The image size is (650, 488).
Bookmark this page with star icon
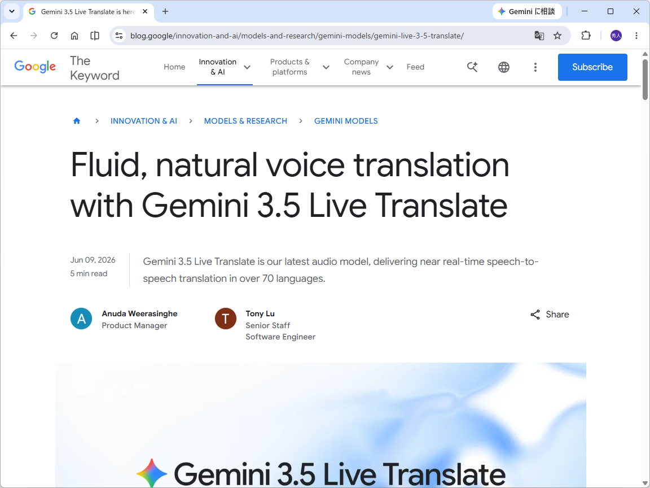pos(557,36)
